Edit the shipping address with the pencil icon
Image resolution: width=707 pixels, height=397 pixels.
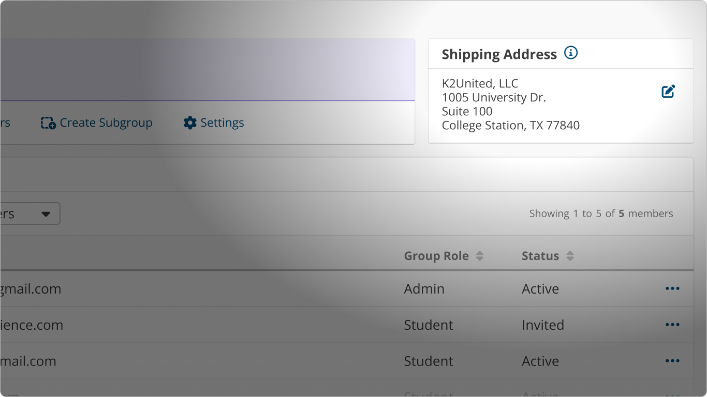[x=668, y=90]
